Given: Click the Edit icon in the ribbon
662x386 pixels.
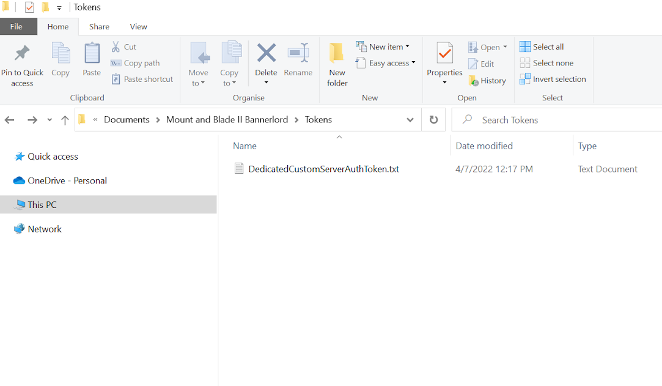Looking at the screenshot, I should click(x=473, y=64).
